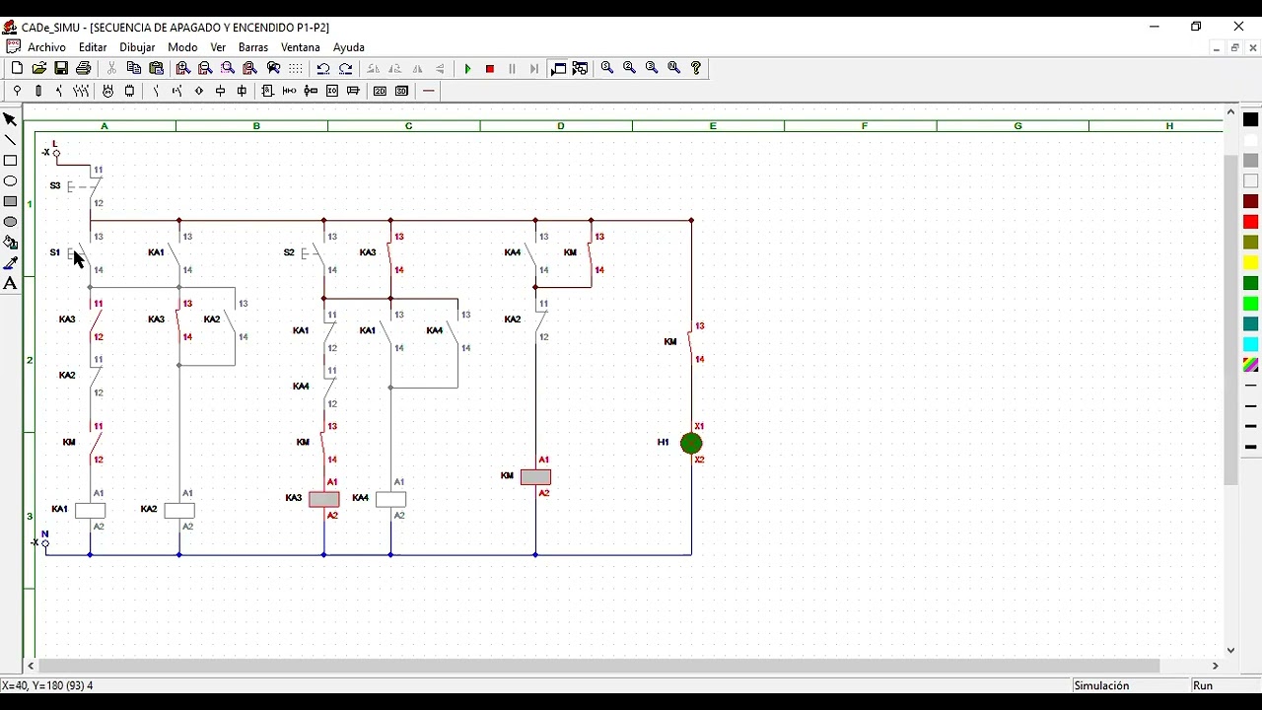Click the Zoom in page icon

coord(183,68)
